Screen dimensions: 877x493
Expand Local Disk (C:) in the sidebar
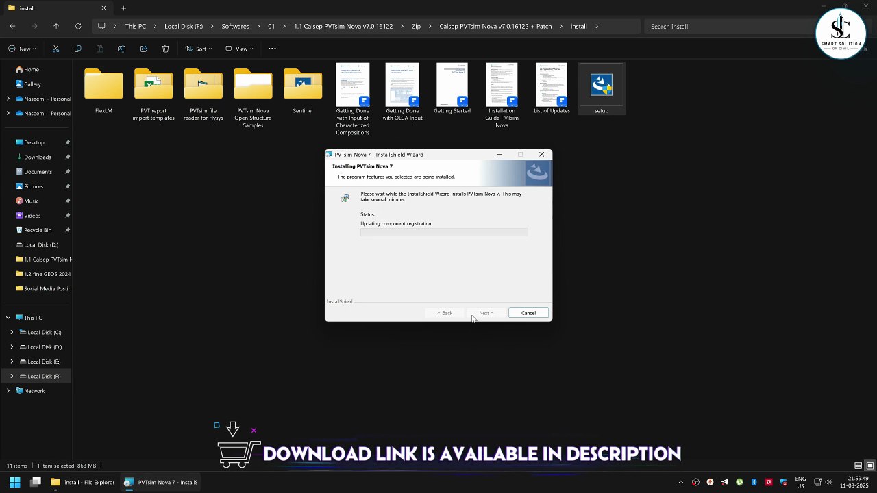click(12, 332)
